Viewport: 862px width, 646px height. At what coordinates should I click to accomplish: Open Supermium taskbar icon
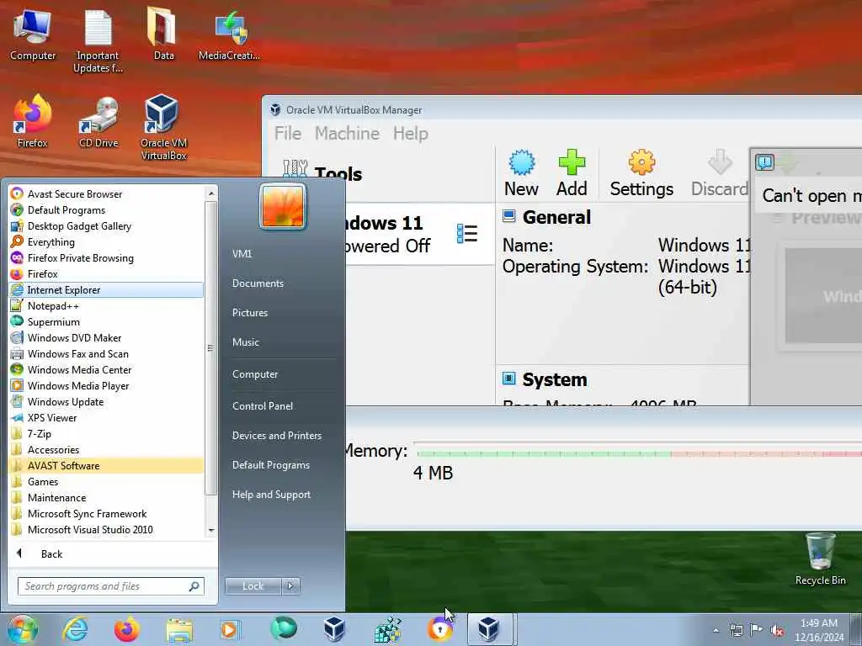(x=283, y=628)
